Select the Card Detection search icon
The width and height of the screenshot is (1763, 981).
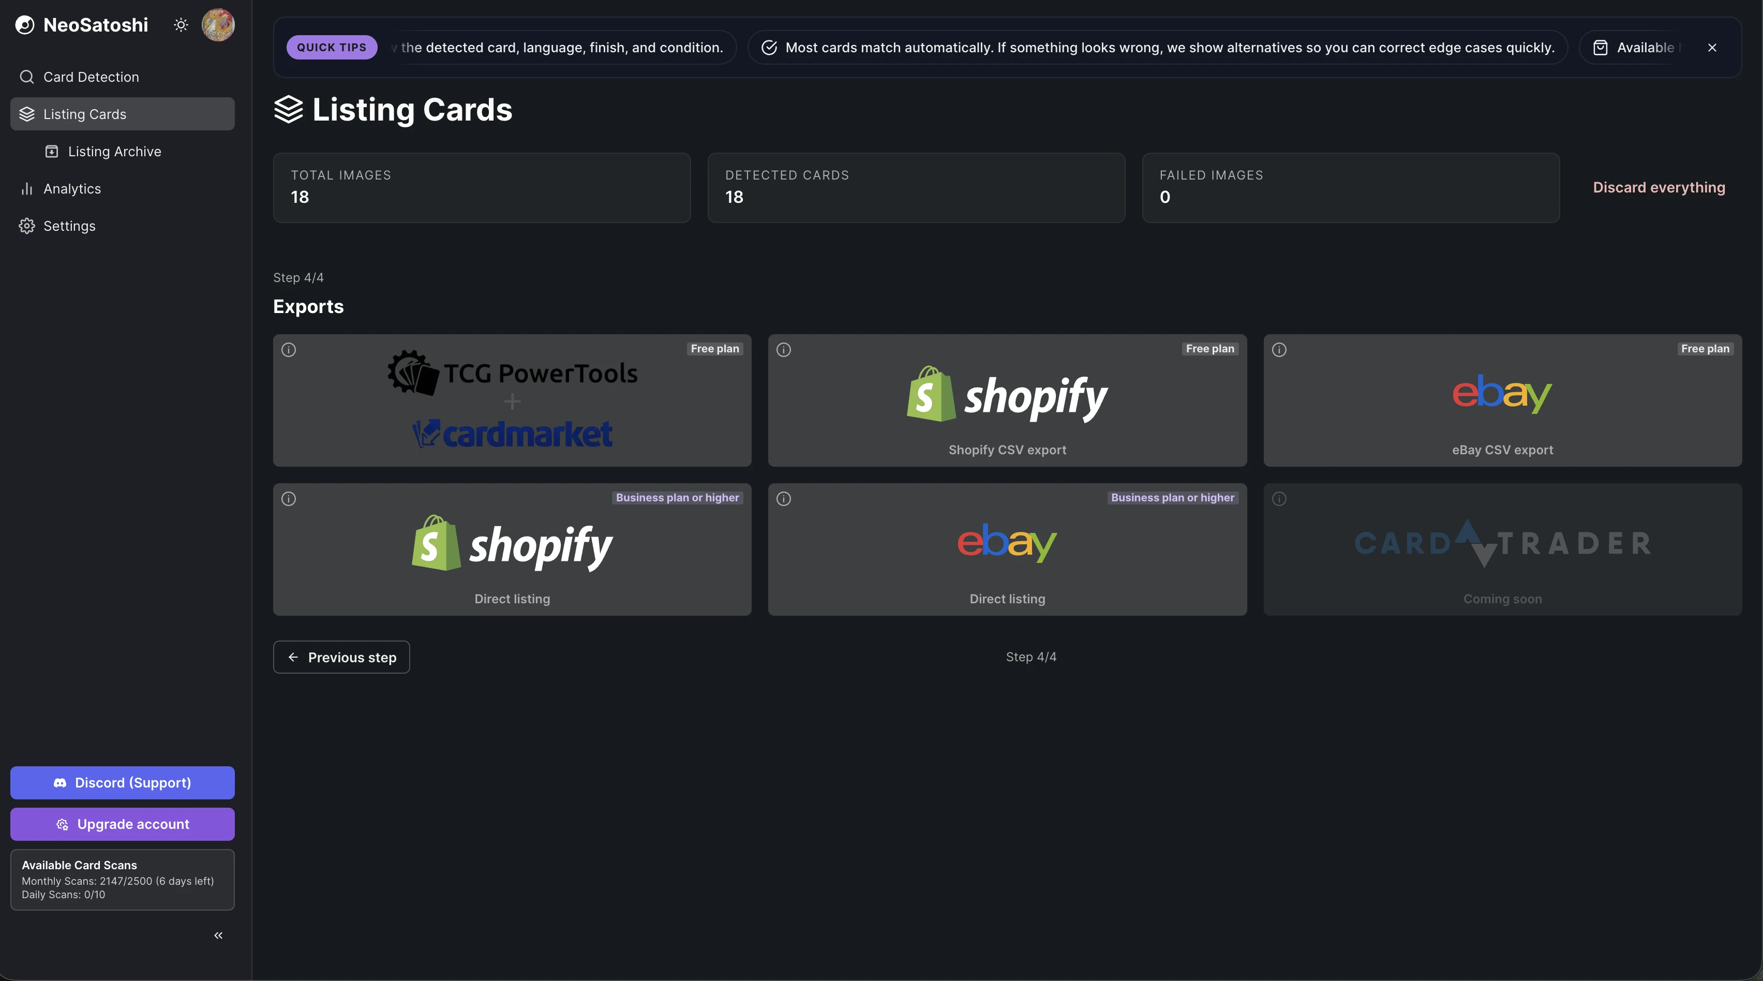click(x=27, y=77)
